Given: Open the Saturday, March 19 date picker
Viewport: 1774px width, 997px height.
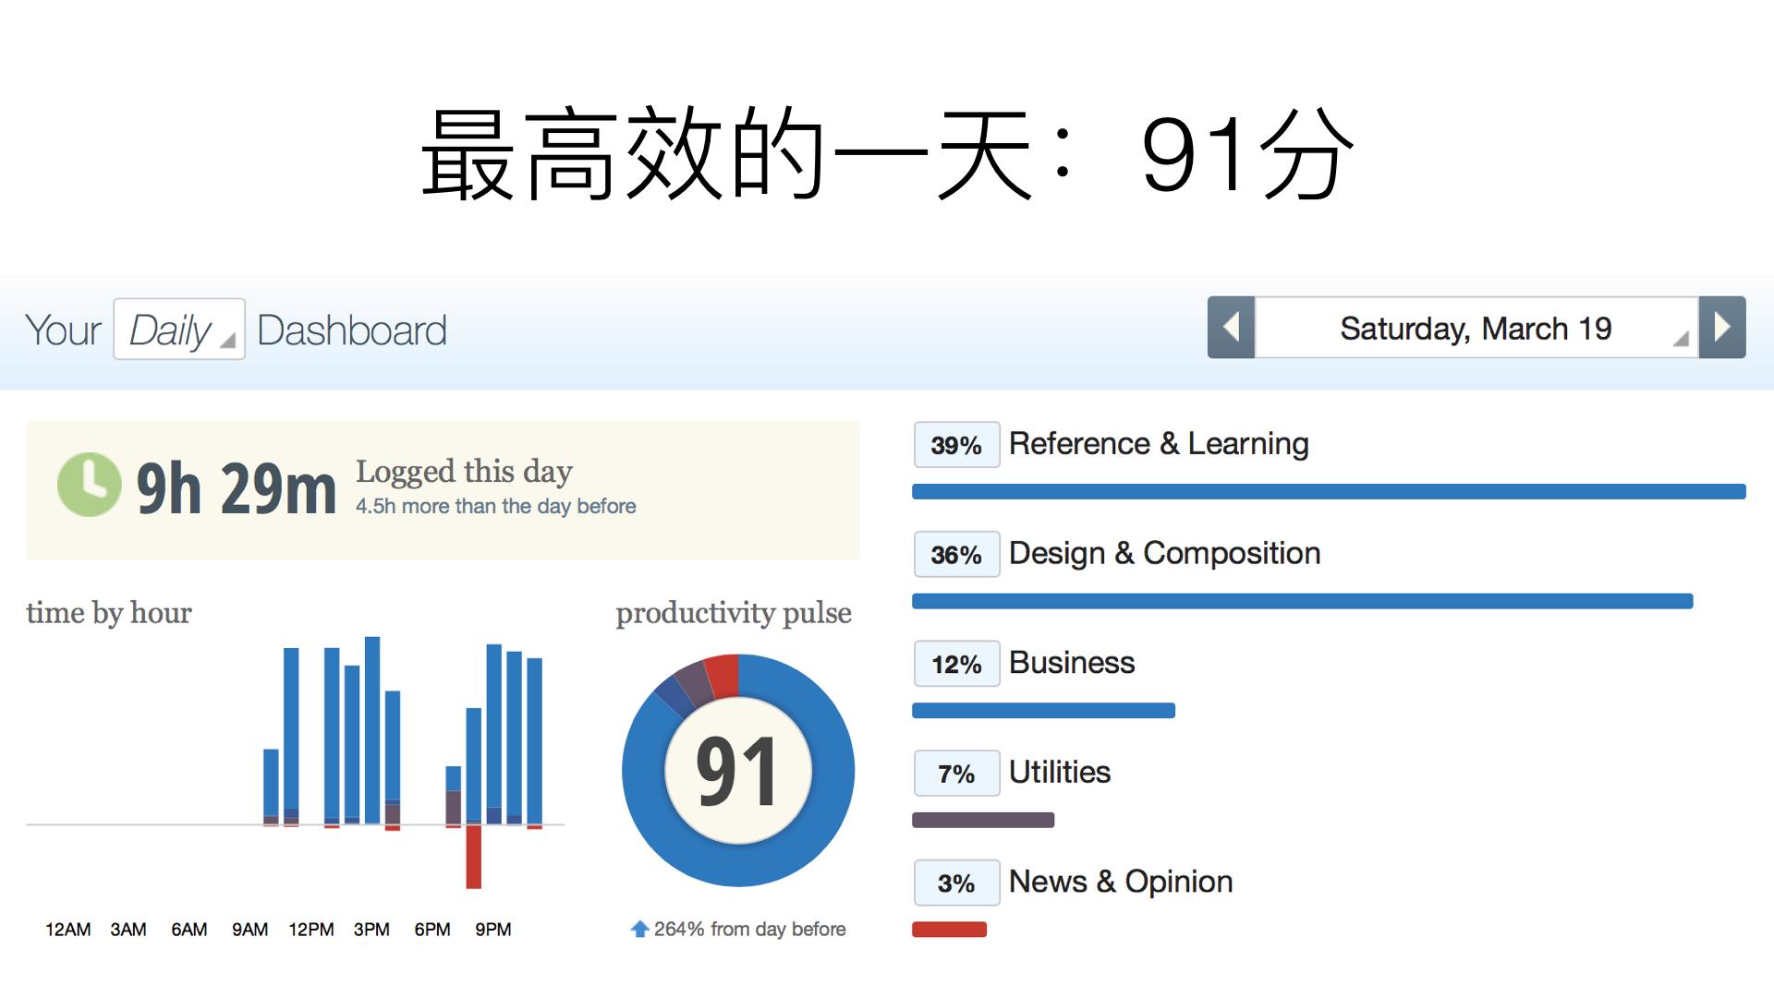Looking at the screenshot, I should pyautogui.click(x=1476, y=327).
